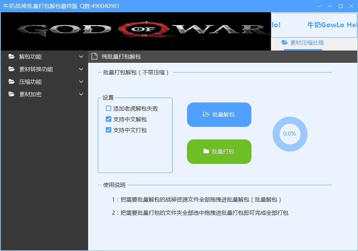Viewport: 358px width, 251px height.
Task: Maximize the application window
Action: pyautogui.click(x=341, y=6)
